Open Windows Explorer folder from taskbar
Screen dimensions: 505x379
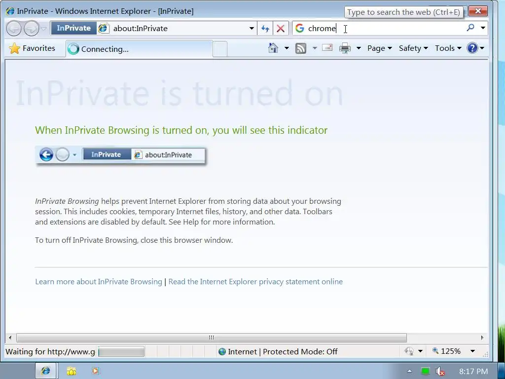pos(71,371)
